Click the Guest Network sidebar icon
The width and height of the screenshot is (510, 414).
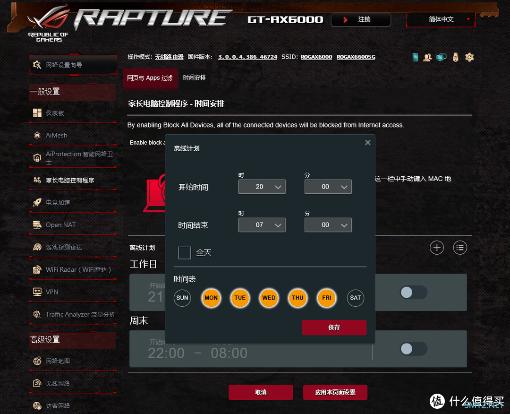click(37, 406)
